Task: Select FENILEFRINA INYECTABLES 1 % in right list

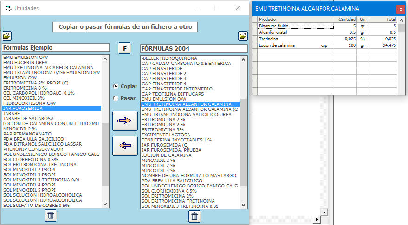Action: (x=190, y=140)
